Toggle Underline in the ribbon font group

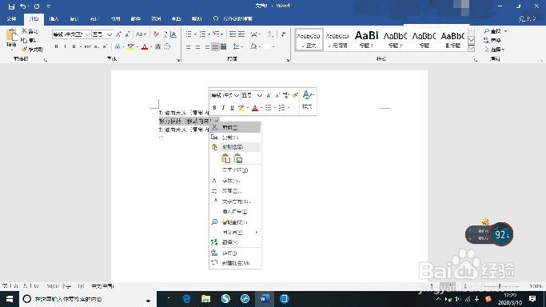pos(74,46)
